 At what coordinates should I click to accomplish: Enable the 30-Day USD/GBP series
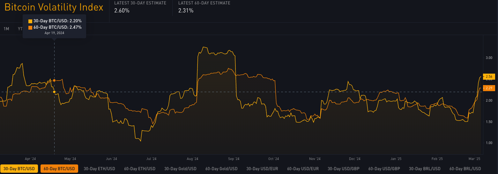click(x=344, y=169)
